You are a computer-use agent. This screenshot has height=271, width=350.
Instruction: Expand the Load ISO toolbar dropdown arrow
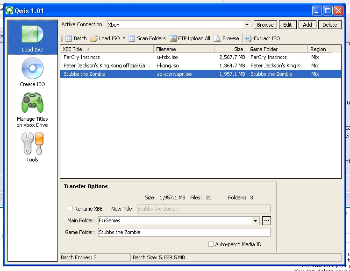pos(124,38)
